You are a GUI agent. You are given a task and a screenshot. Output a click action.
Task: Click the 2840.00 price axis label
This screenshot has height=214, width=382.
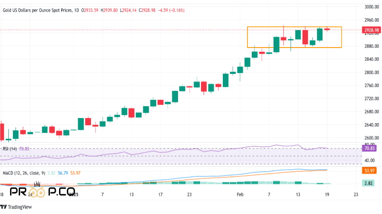coord(372,59)
